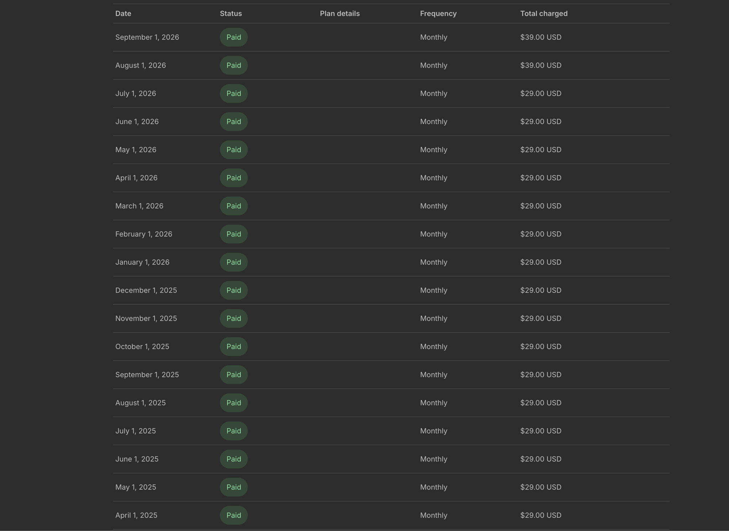
Task: Click $29.00 USD charge for September 1, 2025
Action: click(x=541, y=375)
